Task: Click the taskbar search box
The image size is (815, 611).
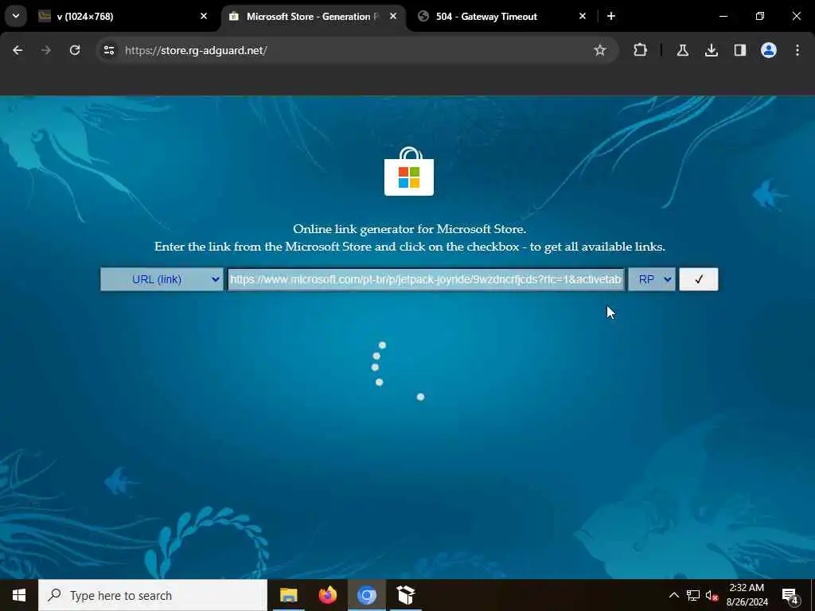Action: [x=153, y=595]
